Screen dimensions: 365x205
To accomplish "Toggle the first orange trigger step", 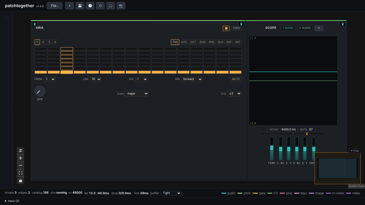I will tap(41, 72).
